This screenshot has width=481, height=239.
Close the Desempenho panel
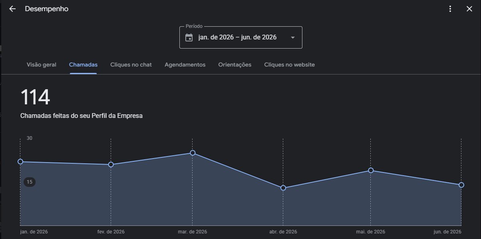point(469,9)
